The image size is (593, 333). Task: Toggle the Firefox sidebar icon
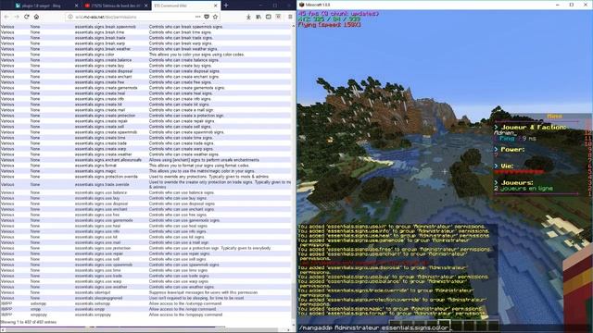coord(268,17)
